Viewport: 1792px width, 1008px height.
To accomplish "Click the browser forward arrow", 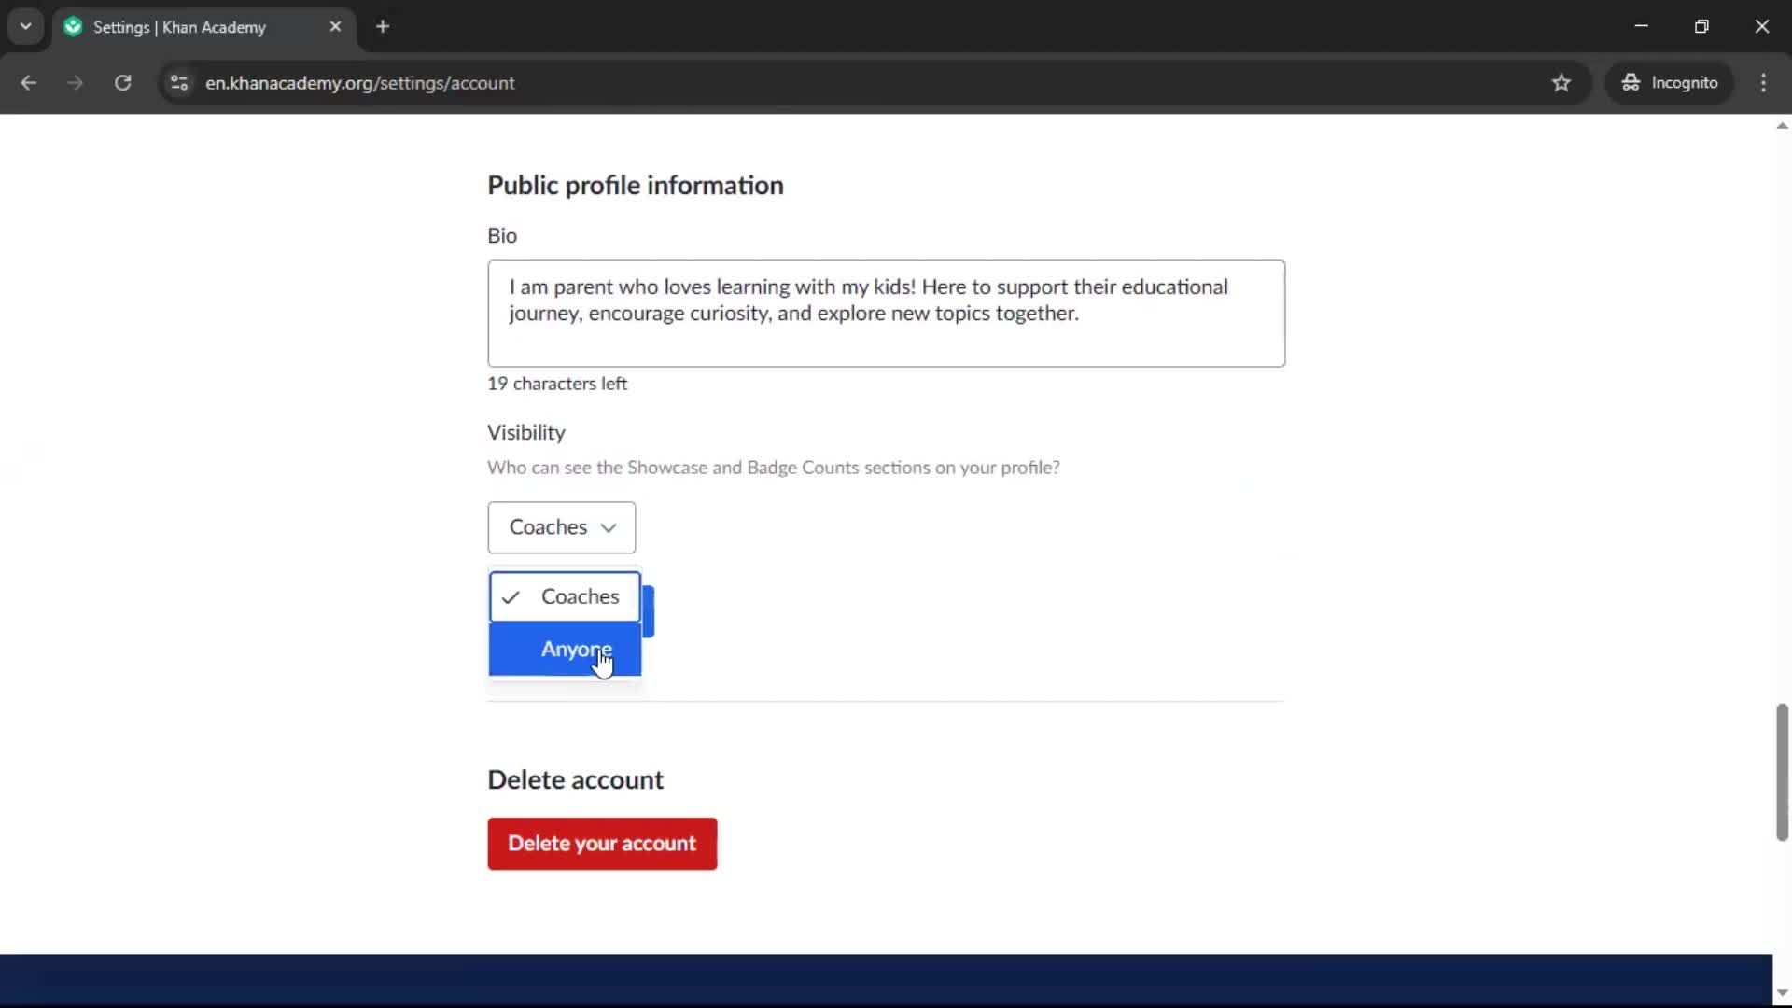I will [x=75, y=82].
